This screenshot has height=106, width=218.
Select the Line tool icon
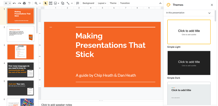point(68,3)
